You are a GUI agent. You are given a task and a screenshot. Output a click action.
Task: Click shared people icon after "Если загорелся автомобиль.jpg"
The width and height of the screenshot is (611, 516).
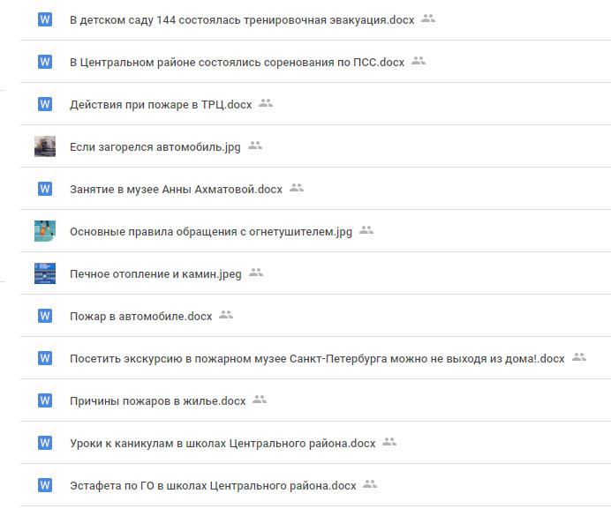255,146
